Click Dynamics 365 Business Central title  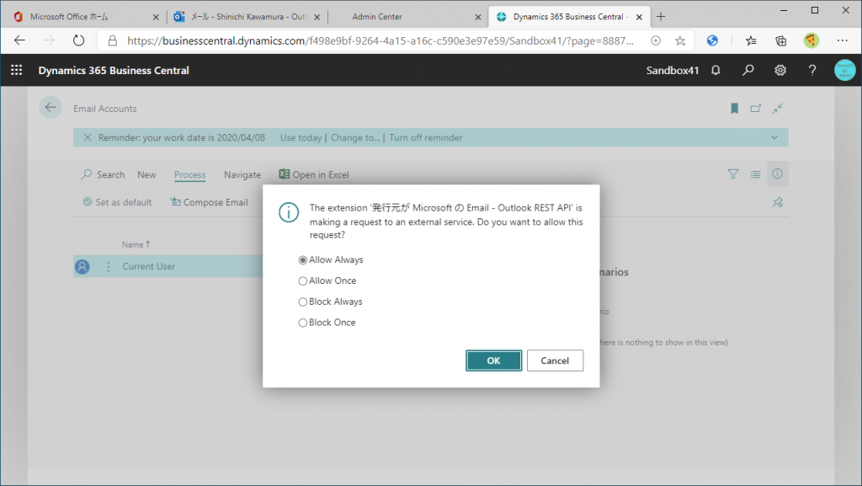pos(114,71)
